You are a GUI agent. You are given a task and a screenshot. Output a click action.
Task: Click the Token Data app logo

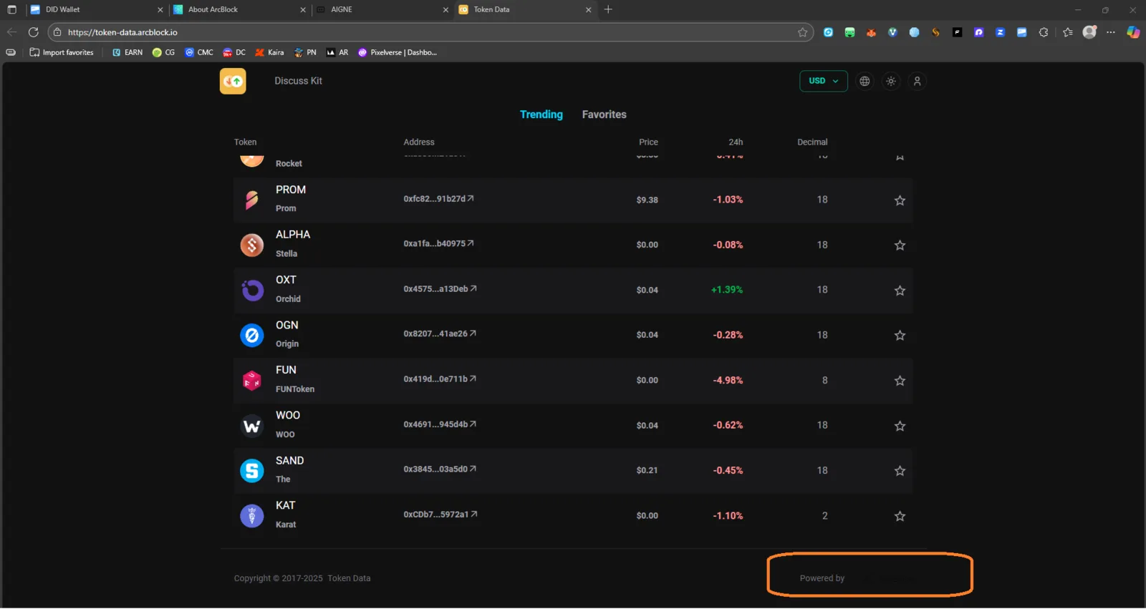tap(233, 81)
